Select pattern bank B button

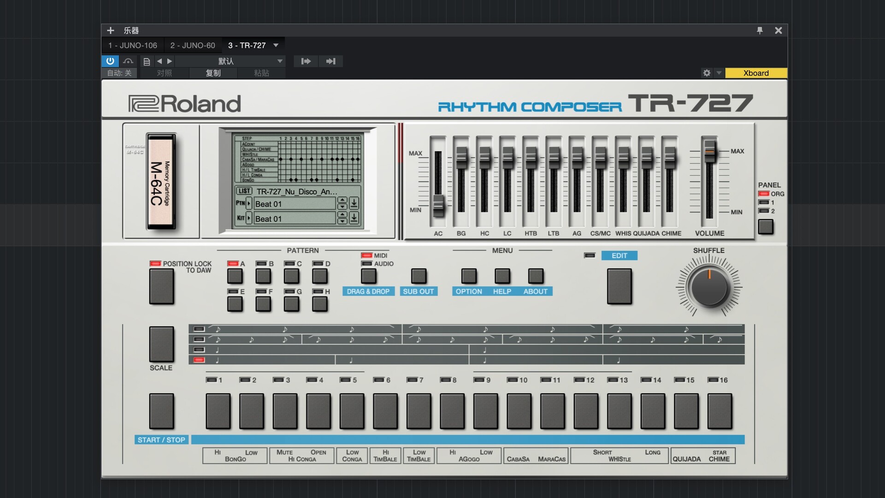(x=263, y=276)
